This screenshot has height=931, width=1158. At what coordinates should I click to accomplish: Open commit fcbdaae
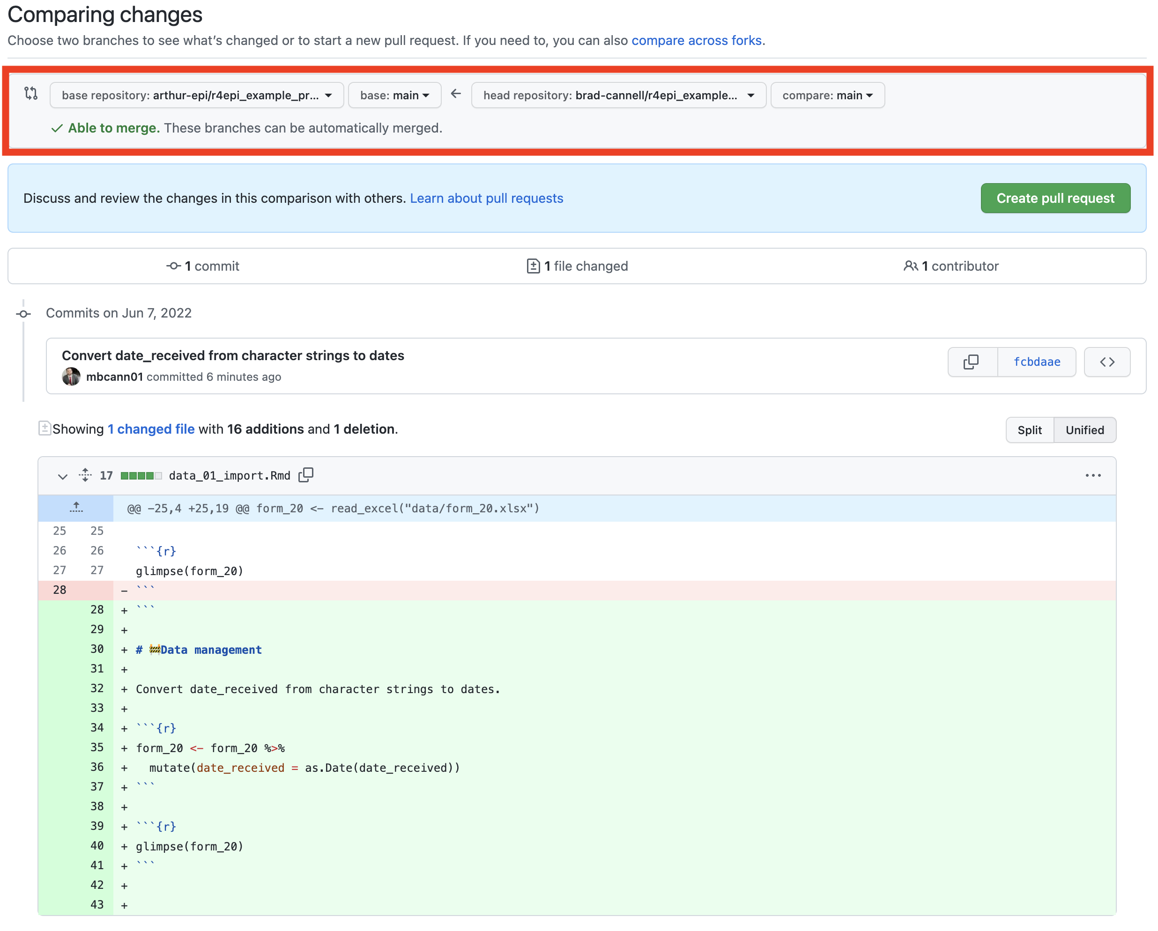pos(1037,362)
